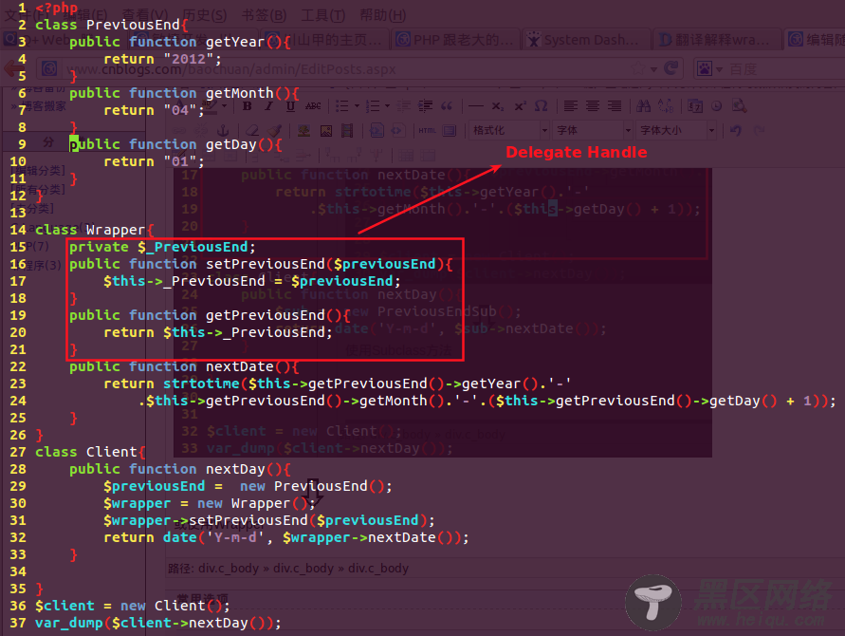Insert image with the picture frame icon

[326, 131]
